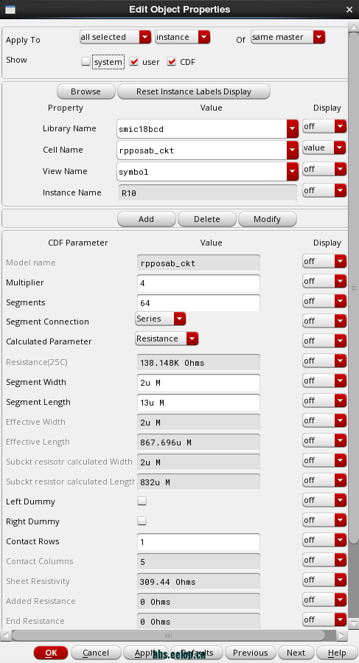Image resolution: width=359 pixels, height=663 pixels.
Task: Open the 'same master' dropdown
Action: pos(288,37)
